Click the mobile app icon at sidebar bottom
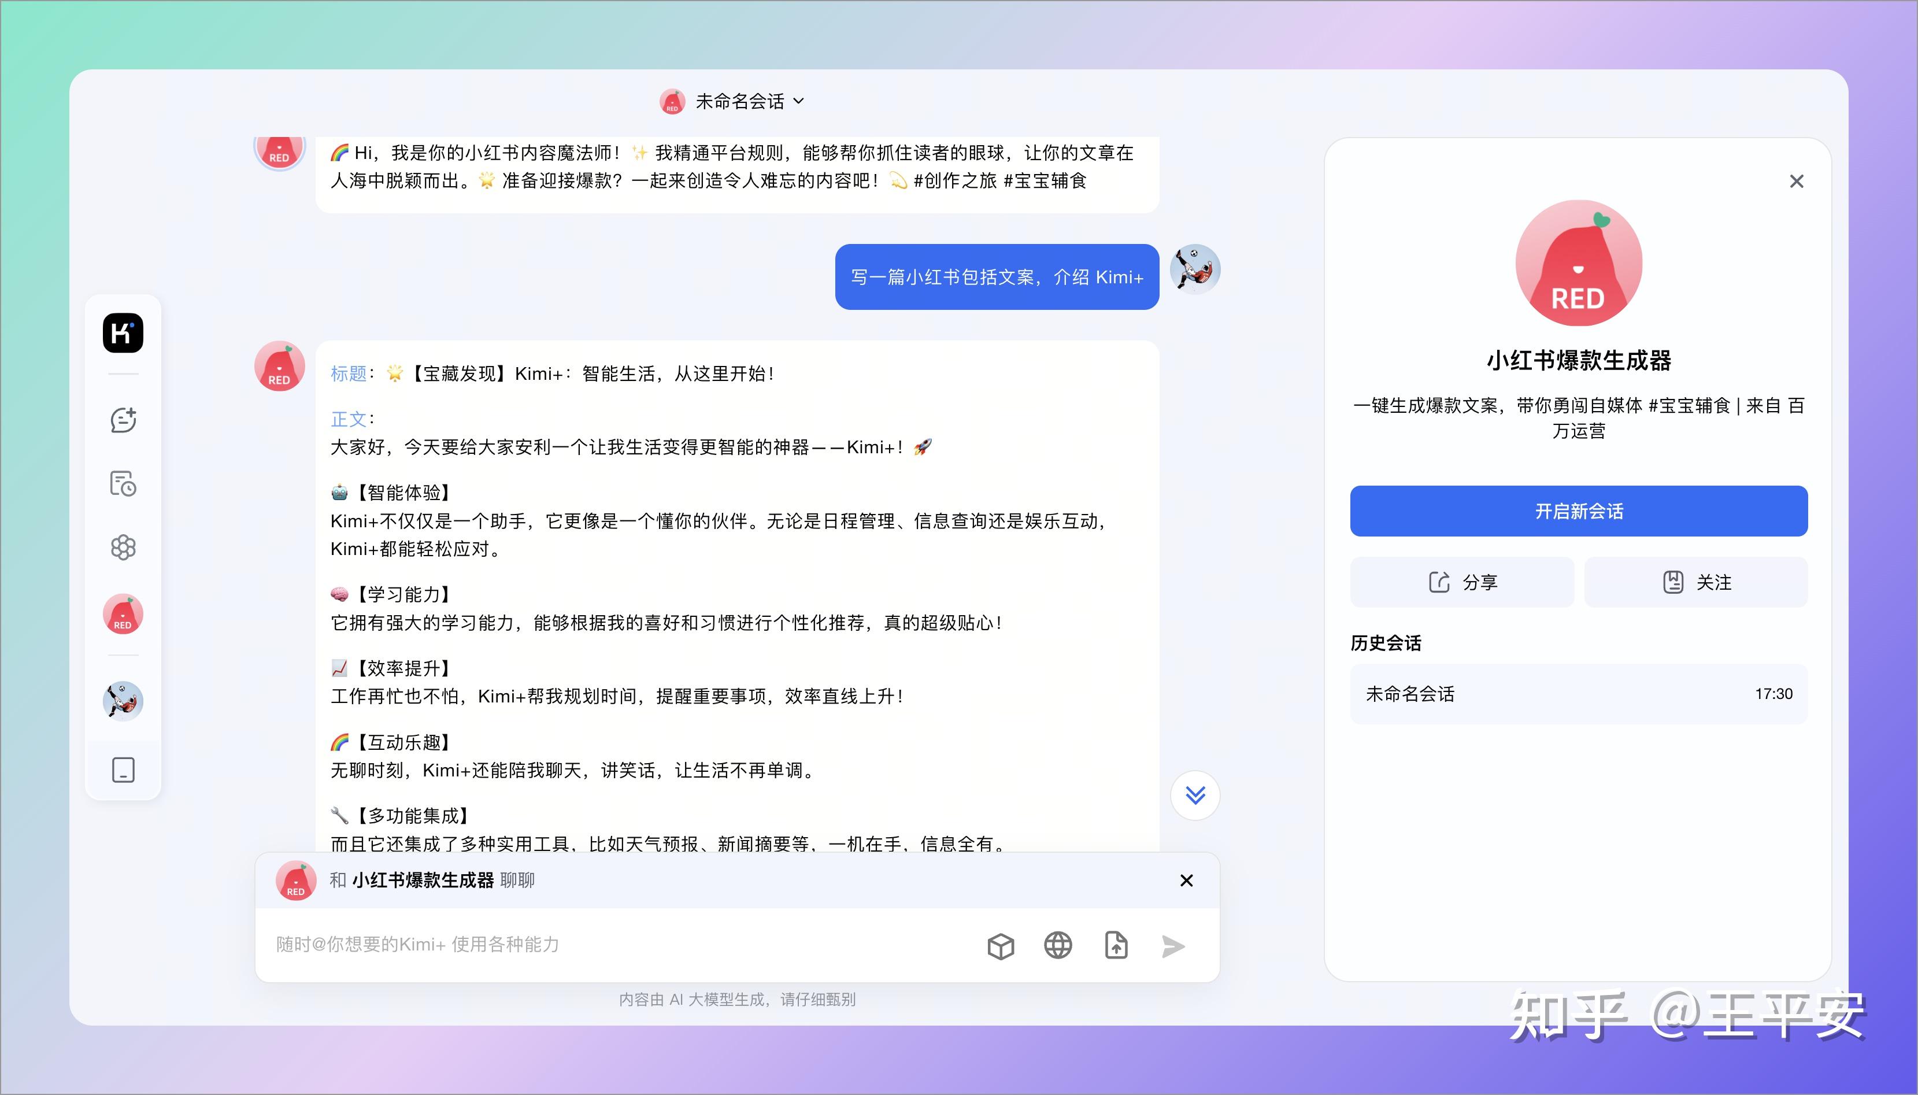Screen dimensions: 1918x1095 click(x=123, y=770)
